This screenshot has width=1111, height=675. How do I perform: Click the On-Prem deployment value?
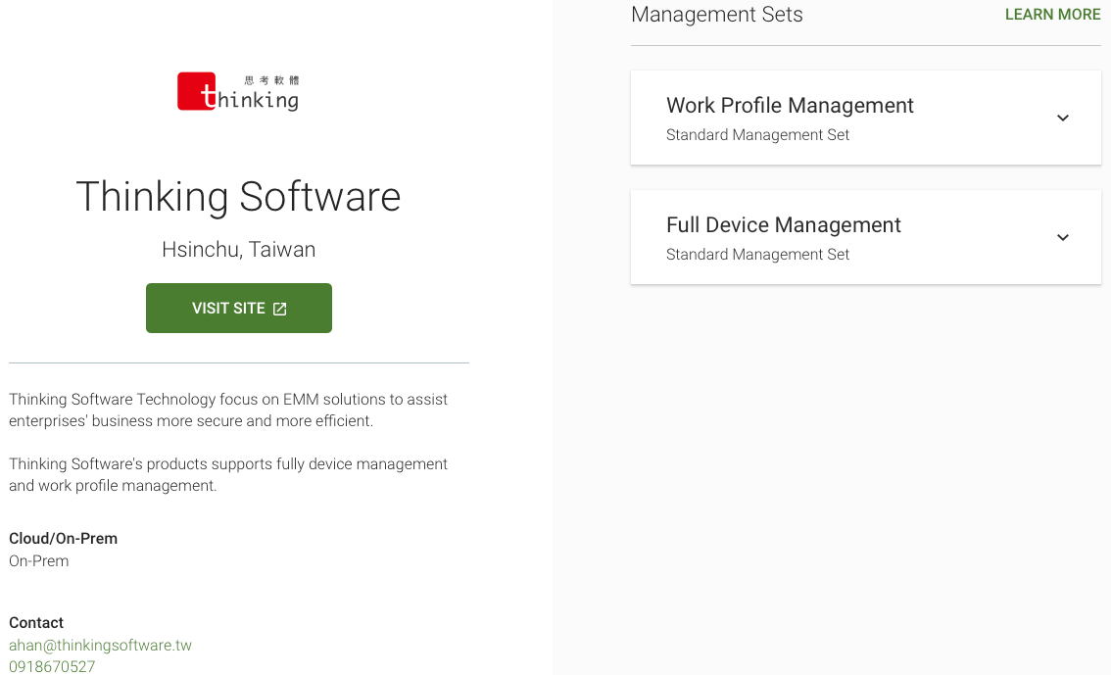[39, 561]
